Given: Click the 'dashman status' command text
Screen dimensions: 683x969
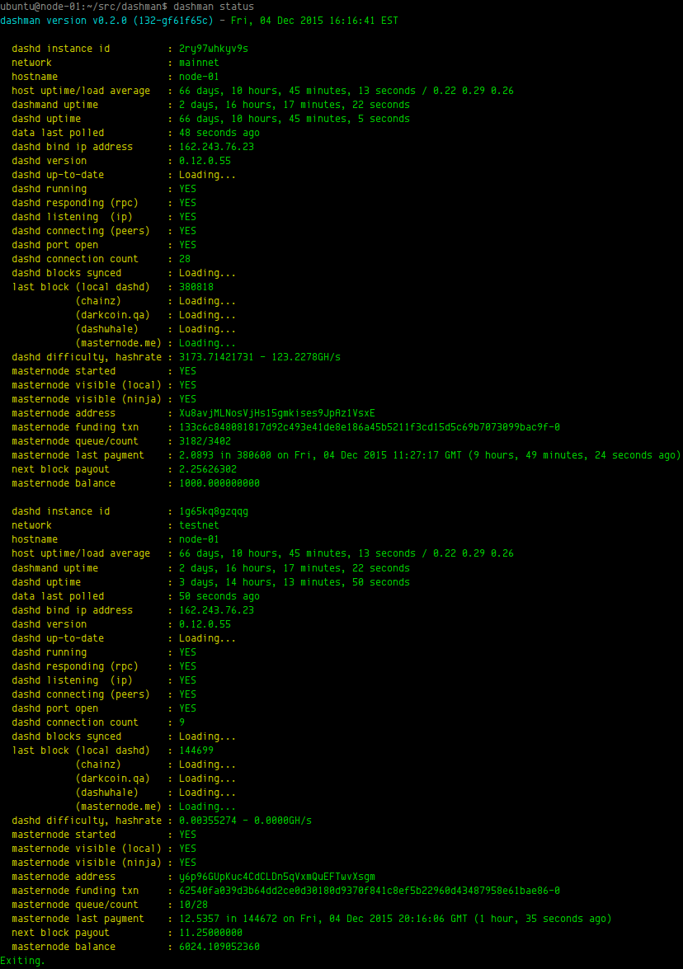Looking at the screenshot, I should click(214, 7).
